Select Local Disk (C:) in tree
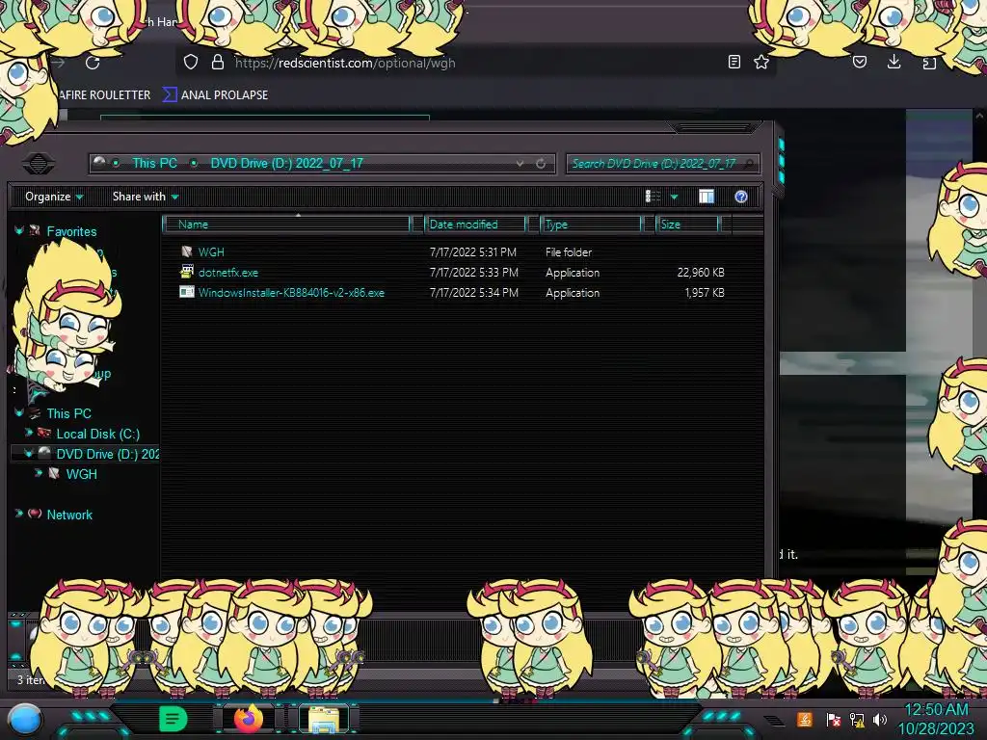This screenshot has width=987, height=740. [x=97, y=435]
